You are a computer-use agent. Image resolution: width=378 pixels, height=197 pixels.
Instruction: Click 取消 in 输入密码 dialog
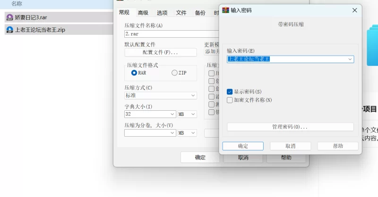[291, 146]
